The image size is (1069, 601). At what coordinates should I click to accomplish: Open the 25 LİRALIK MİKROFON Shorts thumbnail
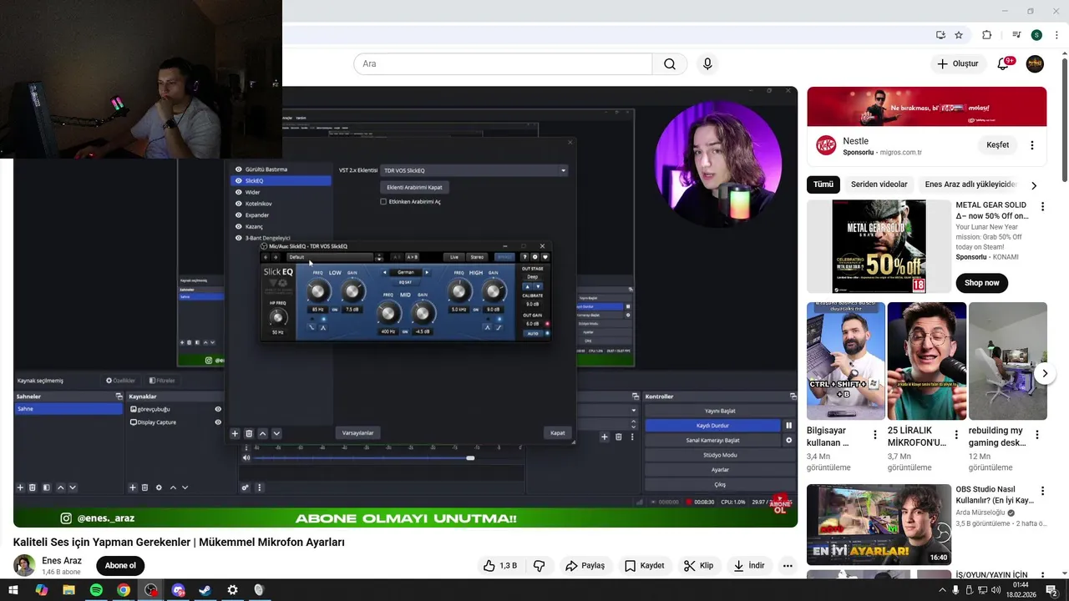(926, 361)
